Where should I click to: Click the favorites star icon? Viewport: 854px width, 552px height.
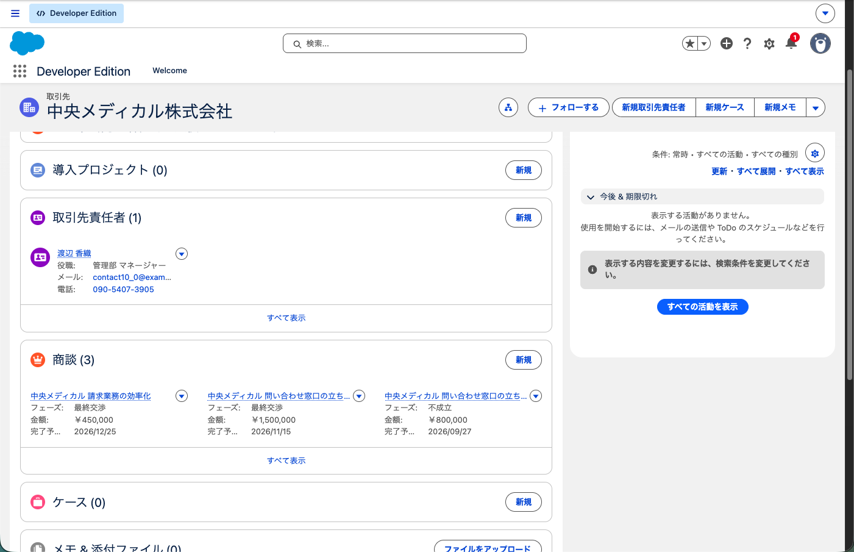tap(690, 43)
